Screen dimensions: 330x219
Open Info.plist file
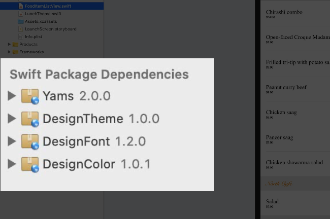(34, 36)
